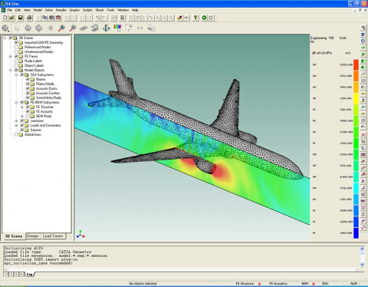Open the File menu
368x287 pixels.
[x=9, y=10]
